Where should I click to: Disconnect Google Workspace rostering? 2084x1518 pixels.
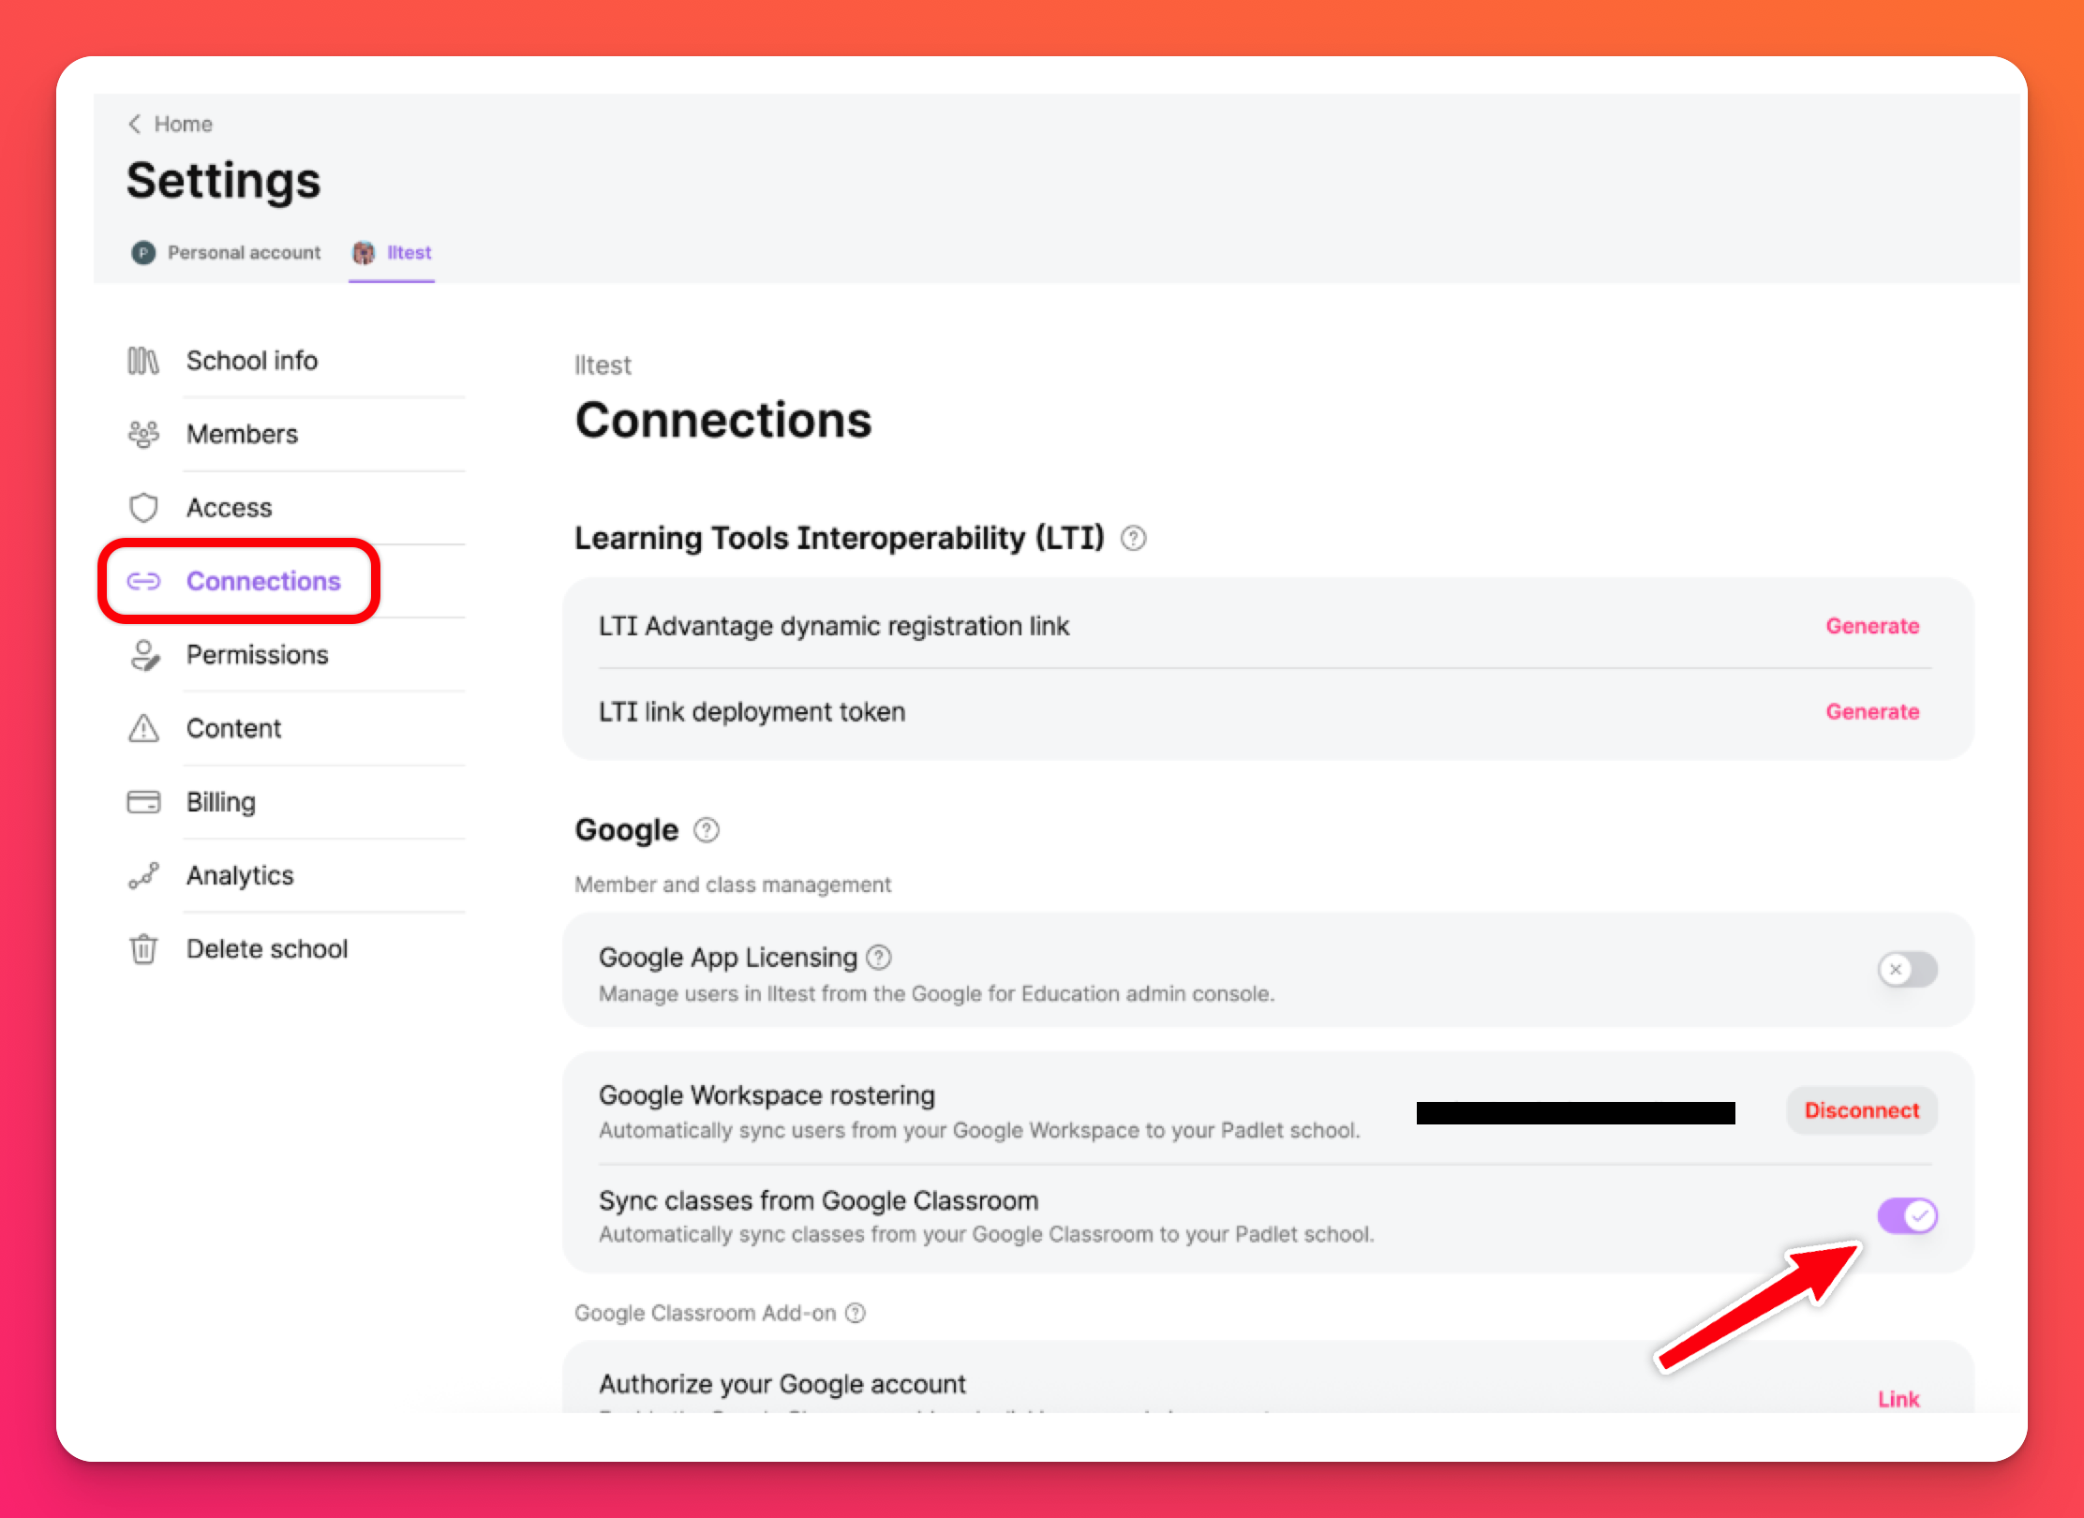[x=1861, y=1110]
